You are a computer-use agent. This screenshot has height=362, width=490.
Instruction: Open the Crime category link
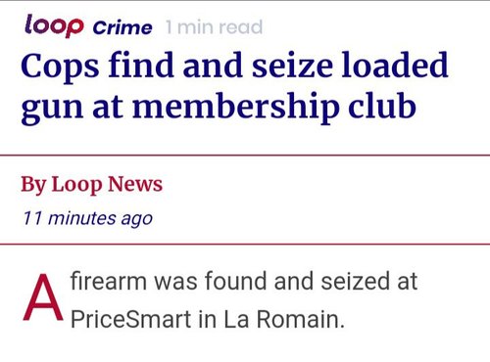(122, 27)
